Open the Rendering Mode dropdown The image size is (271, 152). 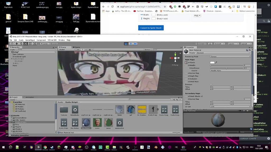click(x=230, y=56)
